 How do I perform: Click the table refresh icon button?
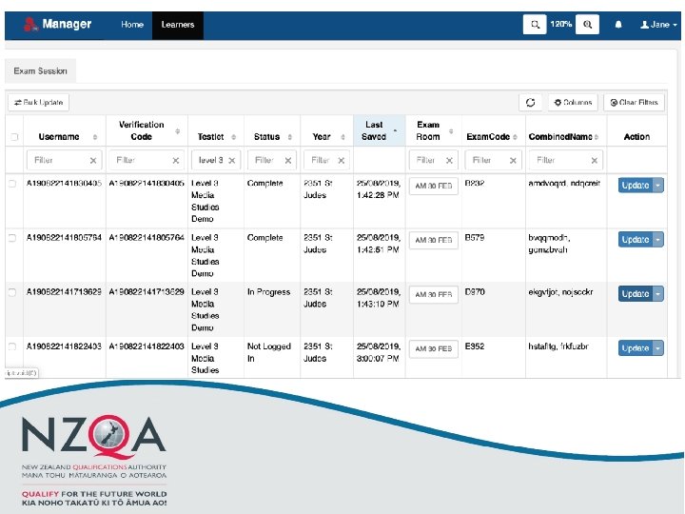pyautogui.click(x=530, y=102)
